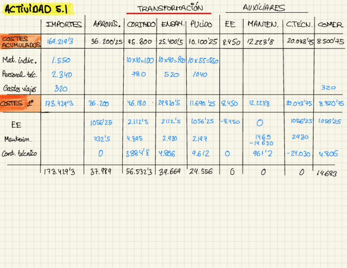Click the total "37.989"
Viewport: 347px width, 268px height.
(101, 172)
